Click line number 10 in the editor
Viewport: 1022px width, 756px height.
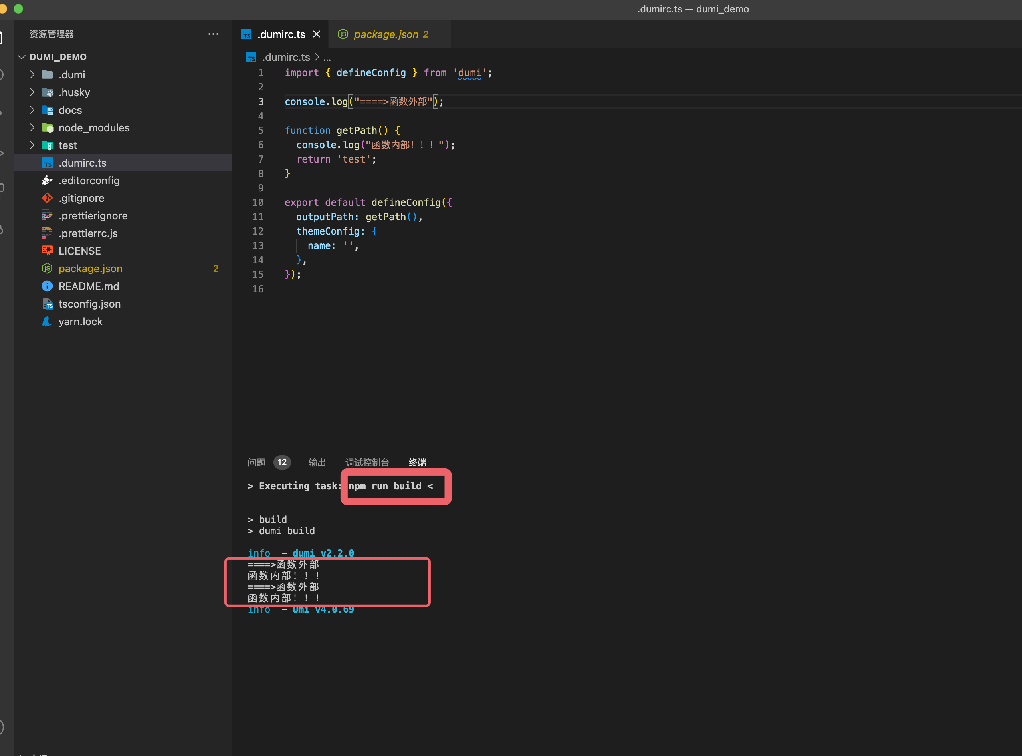point(258,202)
